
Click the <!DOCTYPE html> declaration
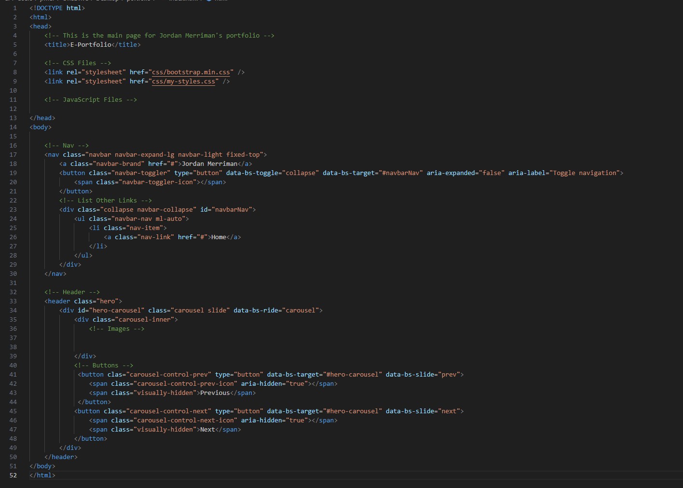click(x=57, y=8)
